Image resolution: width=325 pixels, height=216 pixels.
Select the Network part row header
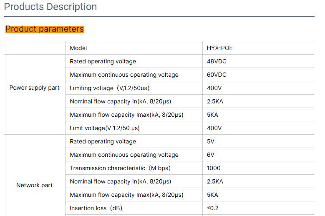(x=35, y=185)
